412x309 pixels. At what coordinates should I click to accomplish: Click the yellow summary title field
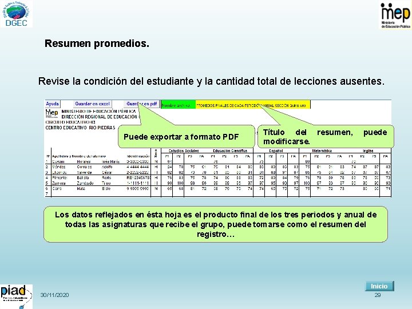point(253,105)
